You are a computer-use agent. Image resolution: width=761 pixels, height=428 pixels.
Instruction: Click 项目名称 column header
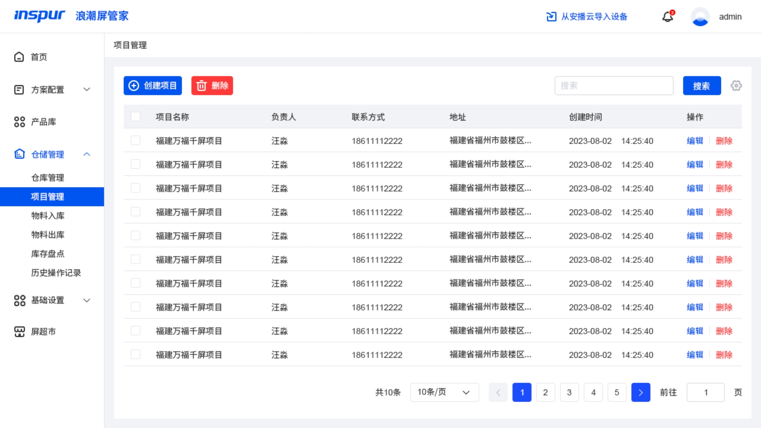point(172,117)
